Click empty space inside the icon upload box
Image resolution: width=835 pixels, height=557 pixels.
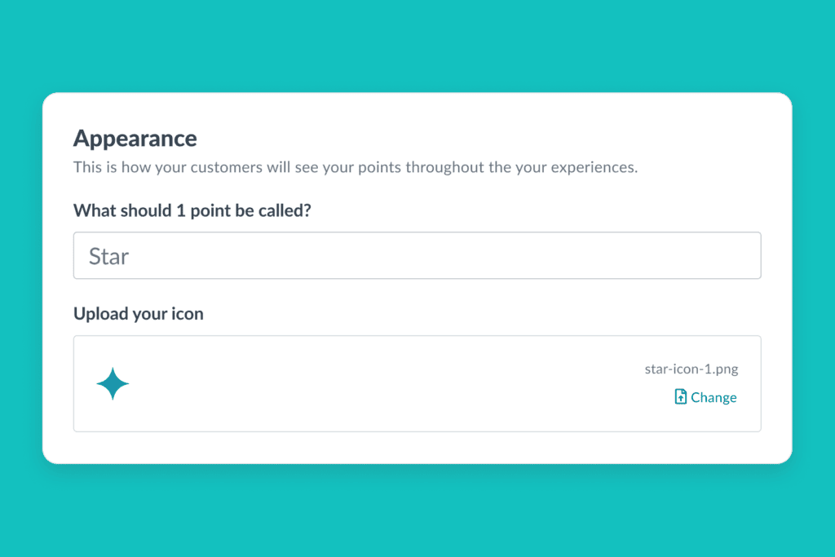(373, 383)
